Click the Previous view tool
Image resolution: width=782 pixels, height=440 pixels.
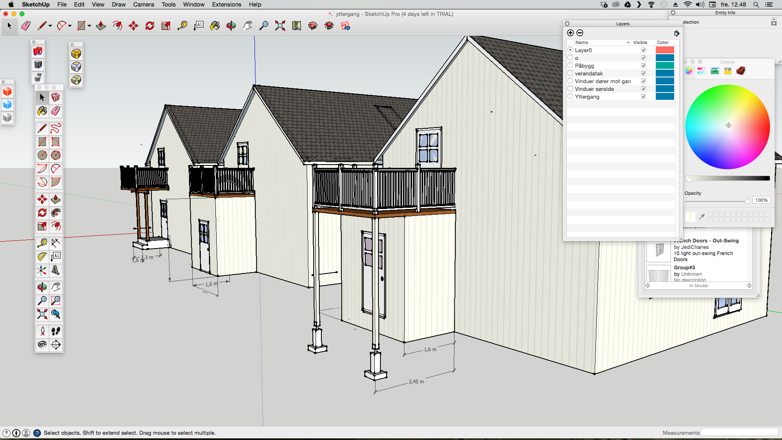pos(56,314)
